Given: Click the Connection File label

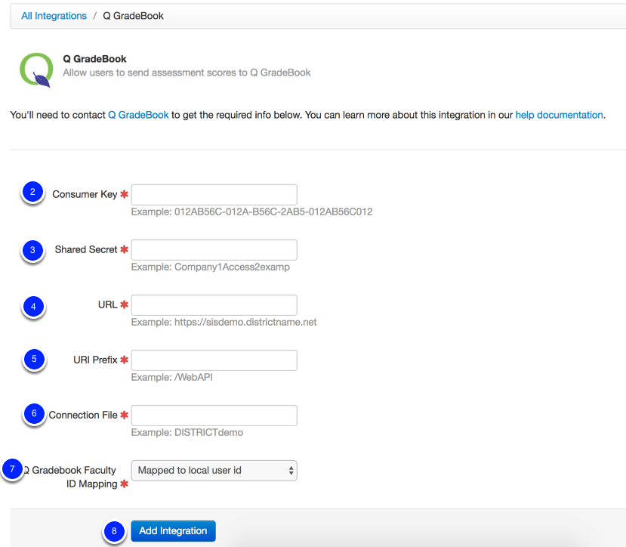Looking at the screenshot, I should 83,415.
